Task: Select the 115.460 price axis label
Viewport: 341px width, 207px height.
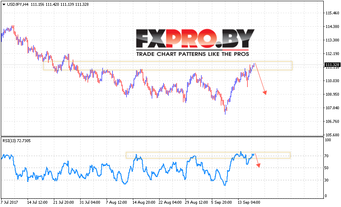Action: click(x=332, y=13)
